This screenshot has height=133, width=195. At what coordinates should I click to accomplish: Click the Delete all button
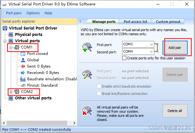(175, 111)
